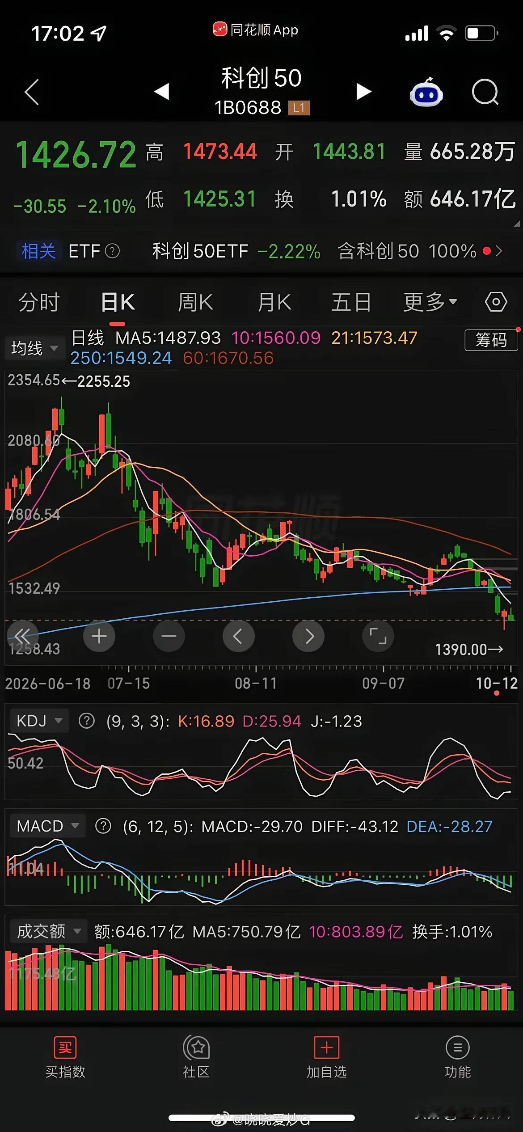Tap 含科创50 100% text
This screenshot has height=1132, width=523.
[x=407, y=251]
